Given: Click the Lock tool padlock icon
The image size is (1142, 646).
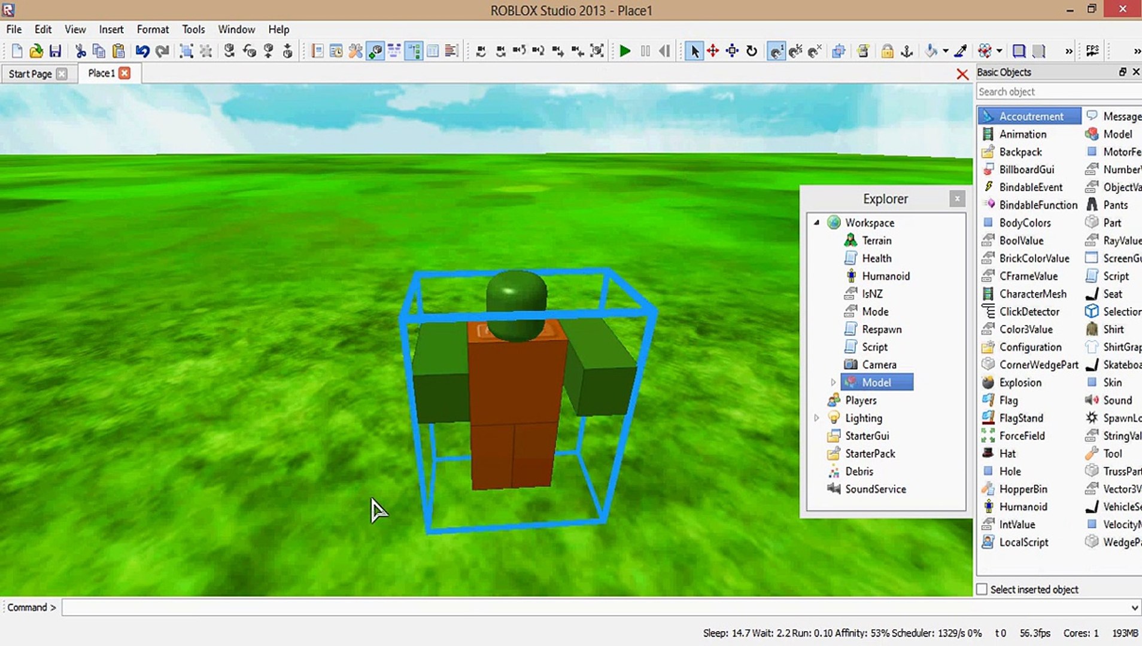Looking at the screenshot, I should [887, 51].
